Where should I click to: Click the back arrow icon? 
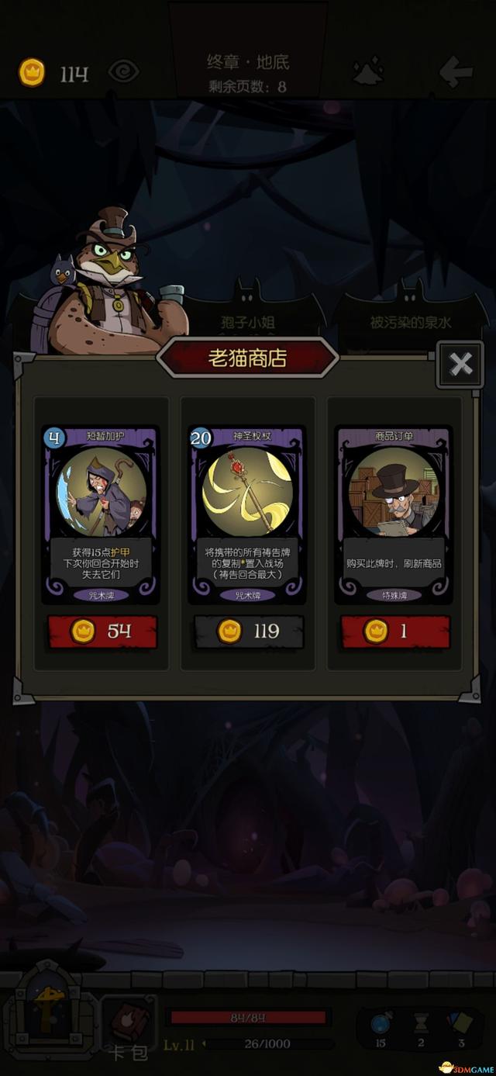456,72
